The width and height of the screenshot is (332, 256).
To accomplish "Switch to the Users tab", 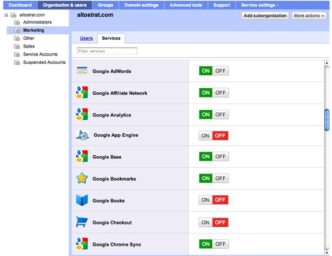I will pyautogui.click(x=86, y=38).
